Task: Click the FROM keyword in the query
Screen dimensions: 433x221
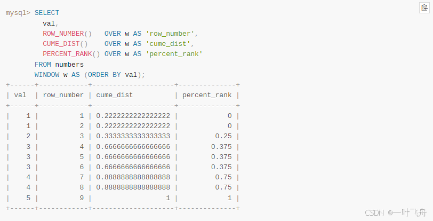Action: (43, 65)
